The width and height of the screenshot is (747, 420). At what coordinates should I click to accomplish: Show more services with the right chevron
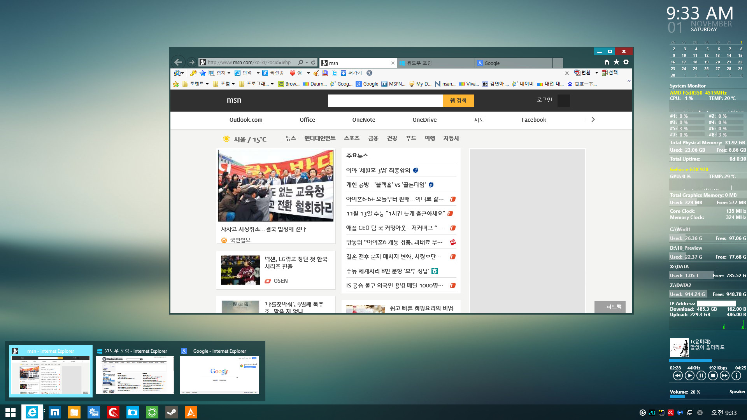pos(593,119)
